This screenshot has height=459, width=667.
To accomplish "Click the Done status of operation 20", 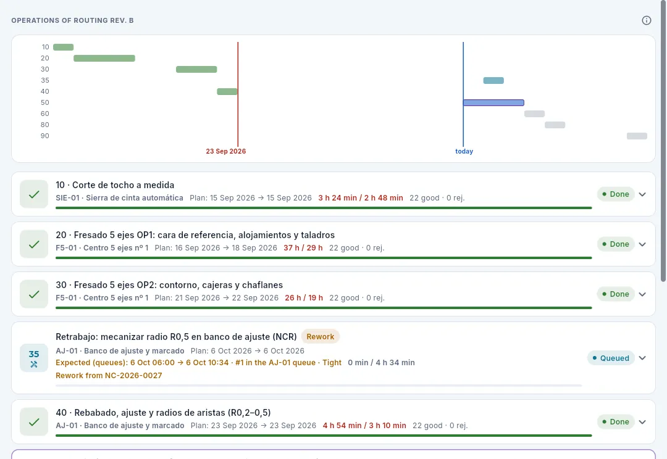I will tap(616, 244).
